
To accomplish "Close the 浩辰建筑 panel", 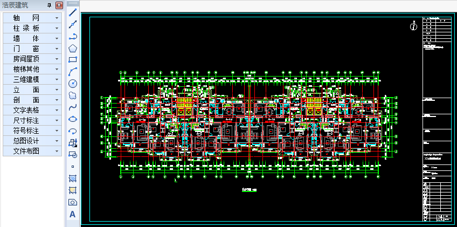I will coord(59,5).
